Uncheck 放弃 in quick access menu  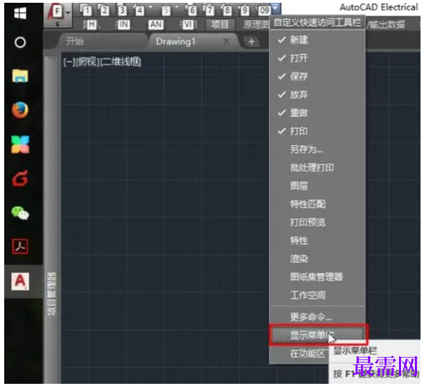tap(317, 95)
